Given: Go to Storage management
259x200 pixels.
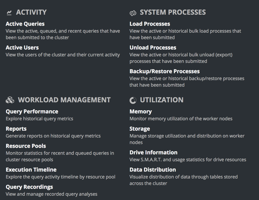Looking at the screenshot, I should pyautogui.click(x=140, y=129).
